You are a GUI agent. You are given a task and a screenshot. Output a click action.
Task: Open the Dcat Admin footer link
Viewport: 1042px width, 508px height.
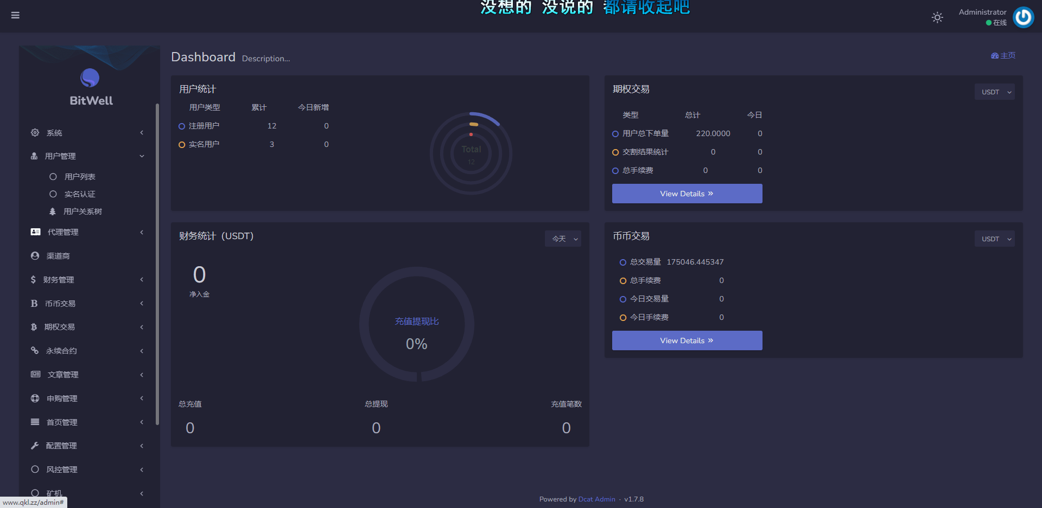click(x=596, y=499)
